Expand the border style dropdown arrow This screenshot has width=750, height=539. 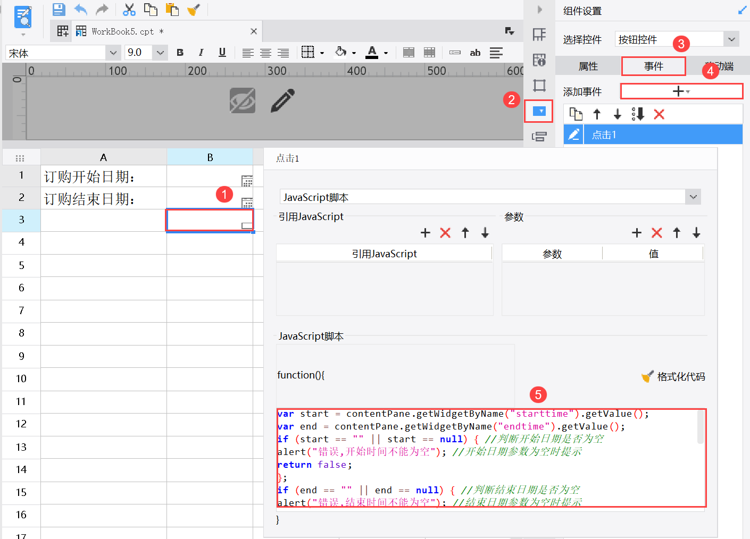tap(322, 53)
